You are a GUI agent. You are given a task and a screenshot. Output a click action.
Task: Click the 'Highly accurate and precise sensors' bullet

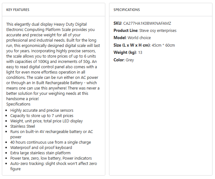tap(42, 110)
